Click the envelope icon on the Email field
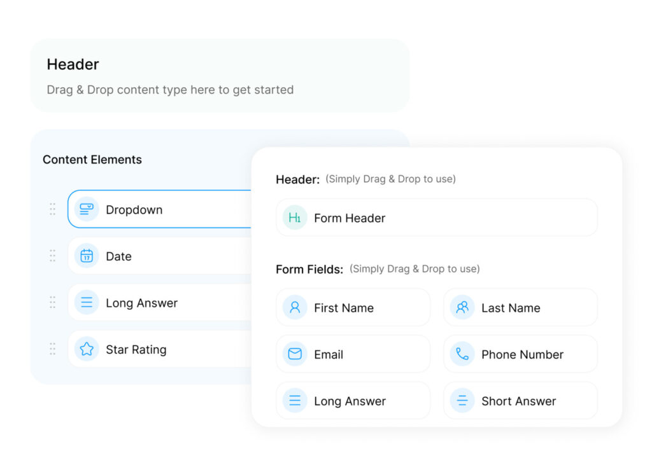The image size is (652, 465). (x=294, y=354)
